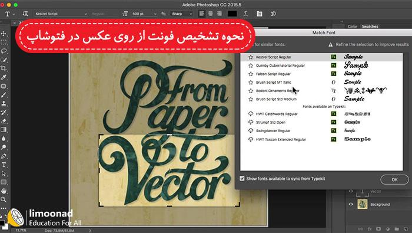Click the Create new group folder icon
The image size is (412, 233).
397,229
